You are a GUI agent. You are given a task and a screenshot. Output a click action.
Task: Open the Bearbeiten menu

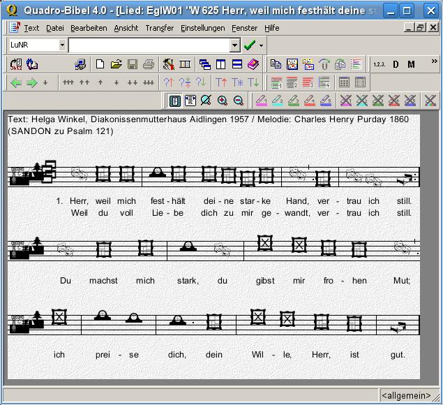[x=89, y=28]
